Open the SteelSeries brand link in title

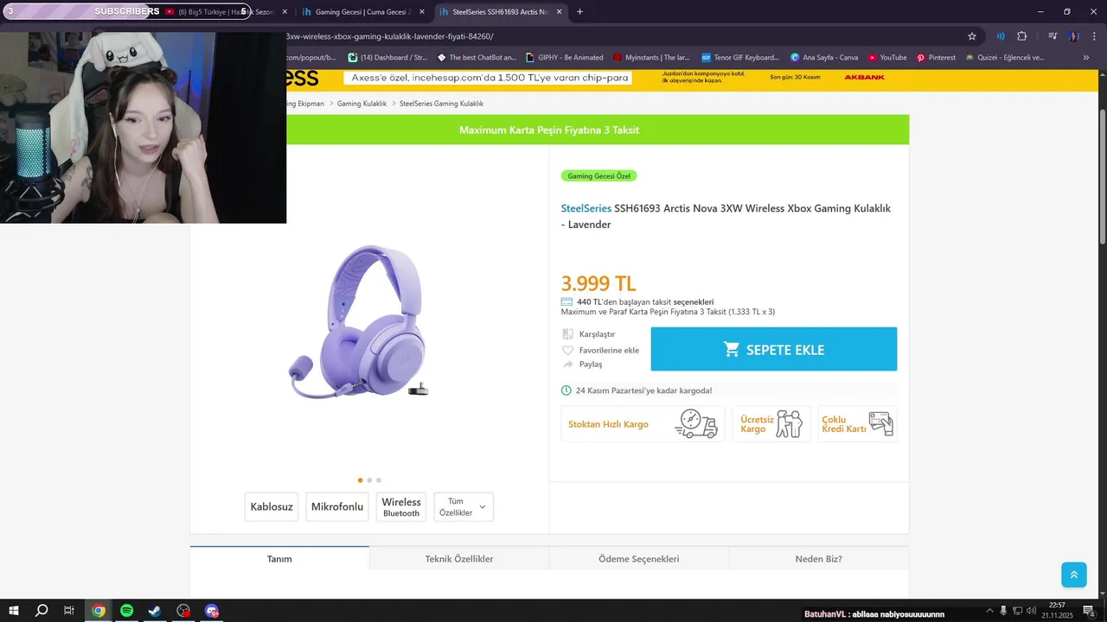(x=586, y=208)
